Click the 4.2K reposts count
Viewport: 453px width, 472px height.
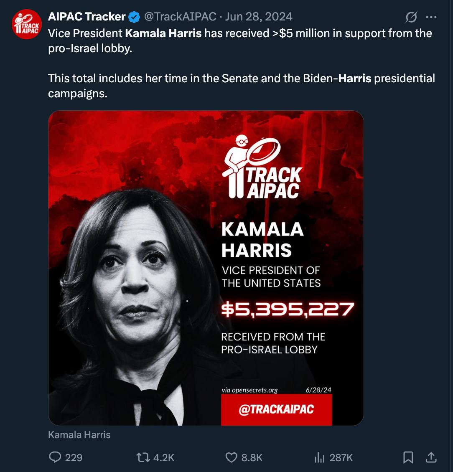164,457
